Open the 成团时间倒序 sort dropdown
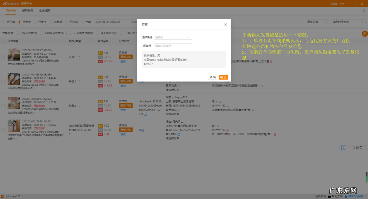The image size is (368, 199). 348,22
